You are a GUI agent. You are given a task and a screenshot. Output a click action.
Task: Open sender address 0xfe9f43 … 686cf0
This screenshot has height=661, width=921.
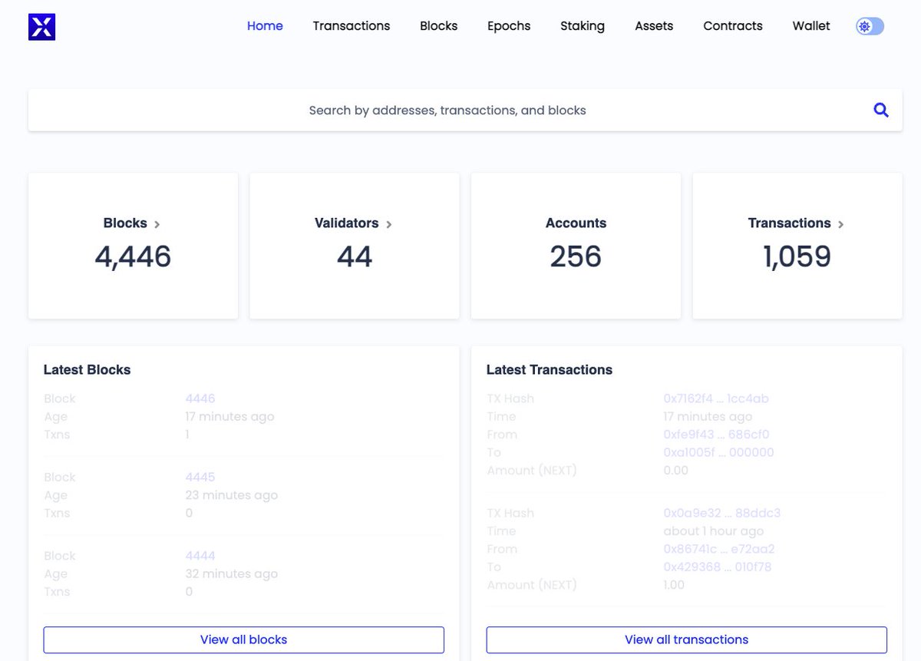(x=716, y=435)
